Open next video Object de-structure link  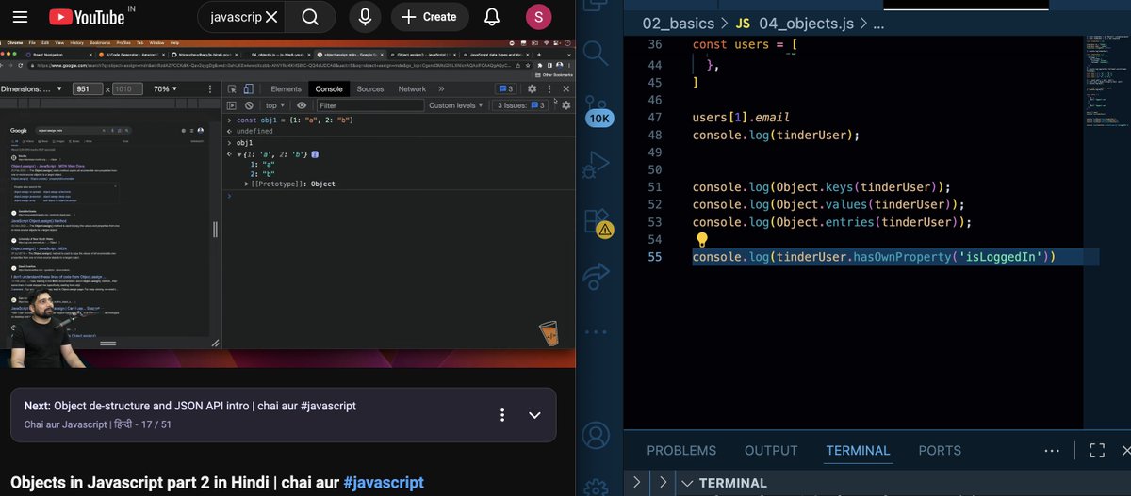[x=205, y=406]
